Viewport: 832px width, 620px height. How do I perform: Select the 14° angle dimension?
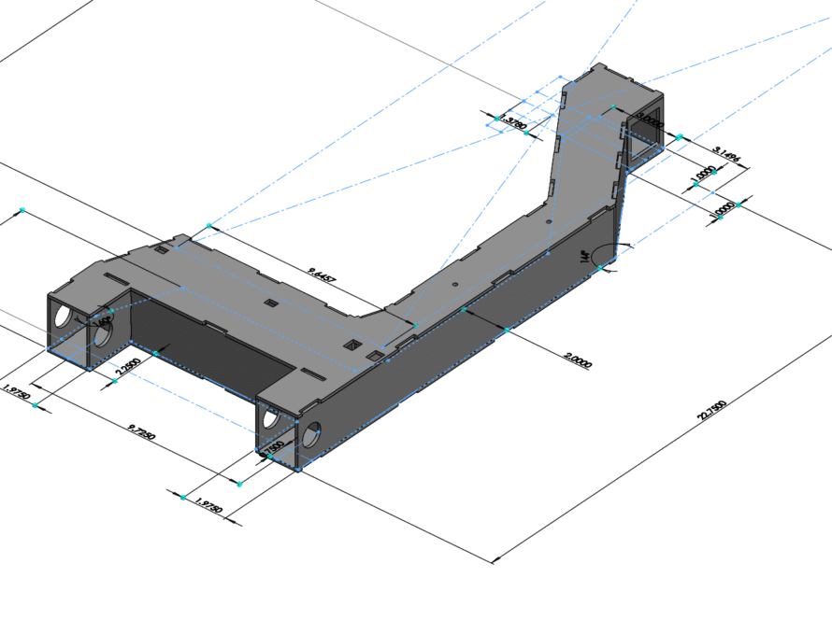pyautogui.click(x=585, y=254)
